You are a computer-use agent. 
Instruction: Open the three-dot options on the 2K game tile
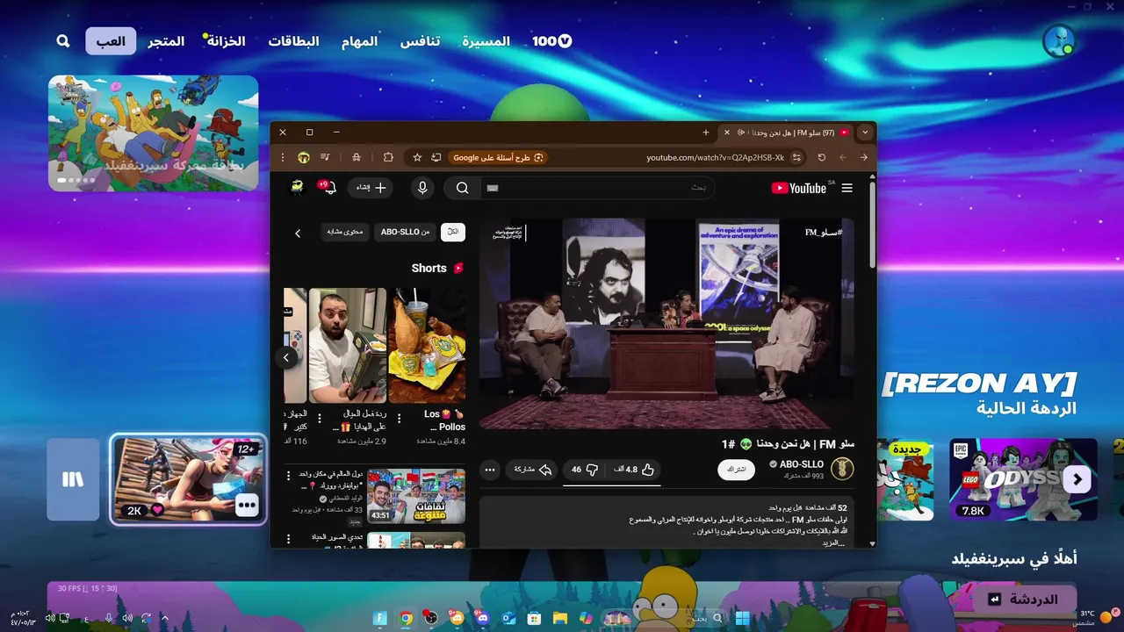click(246, 505)
